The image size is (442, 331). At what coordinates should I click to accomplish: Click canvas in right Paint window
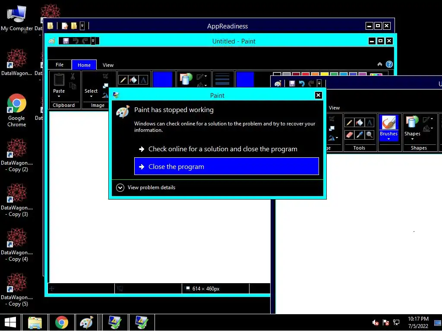click(359, 234)
